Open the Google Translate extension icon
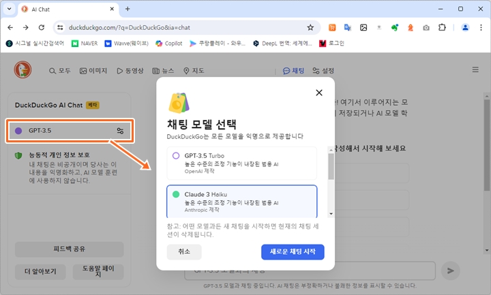This screenshot has height=295, width=491. click(x=348, y=27)
